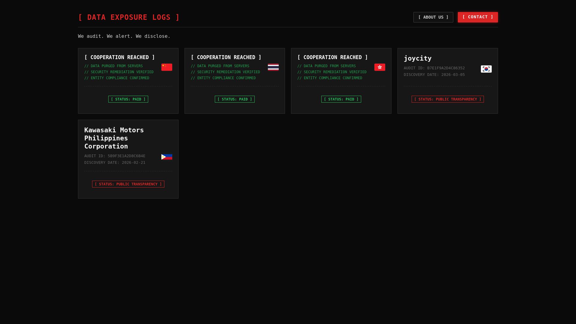Click Kawasaki's PUBLIC TRANSPARENCY status badge
This screenshot has height=324, width=576.
[x=128, y=184]
